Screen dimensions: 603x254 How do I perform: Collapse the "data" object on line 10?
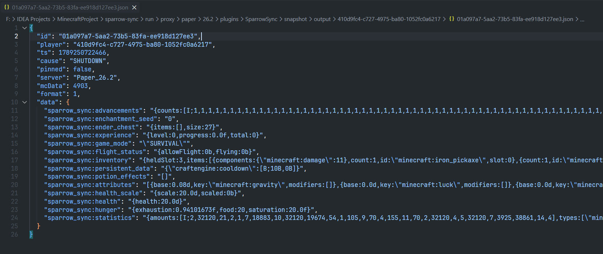(x=25, y=102)
